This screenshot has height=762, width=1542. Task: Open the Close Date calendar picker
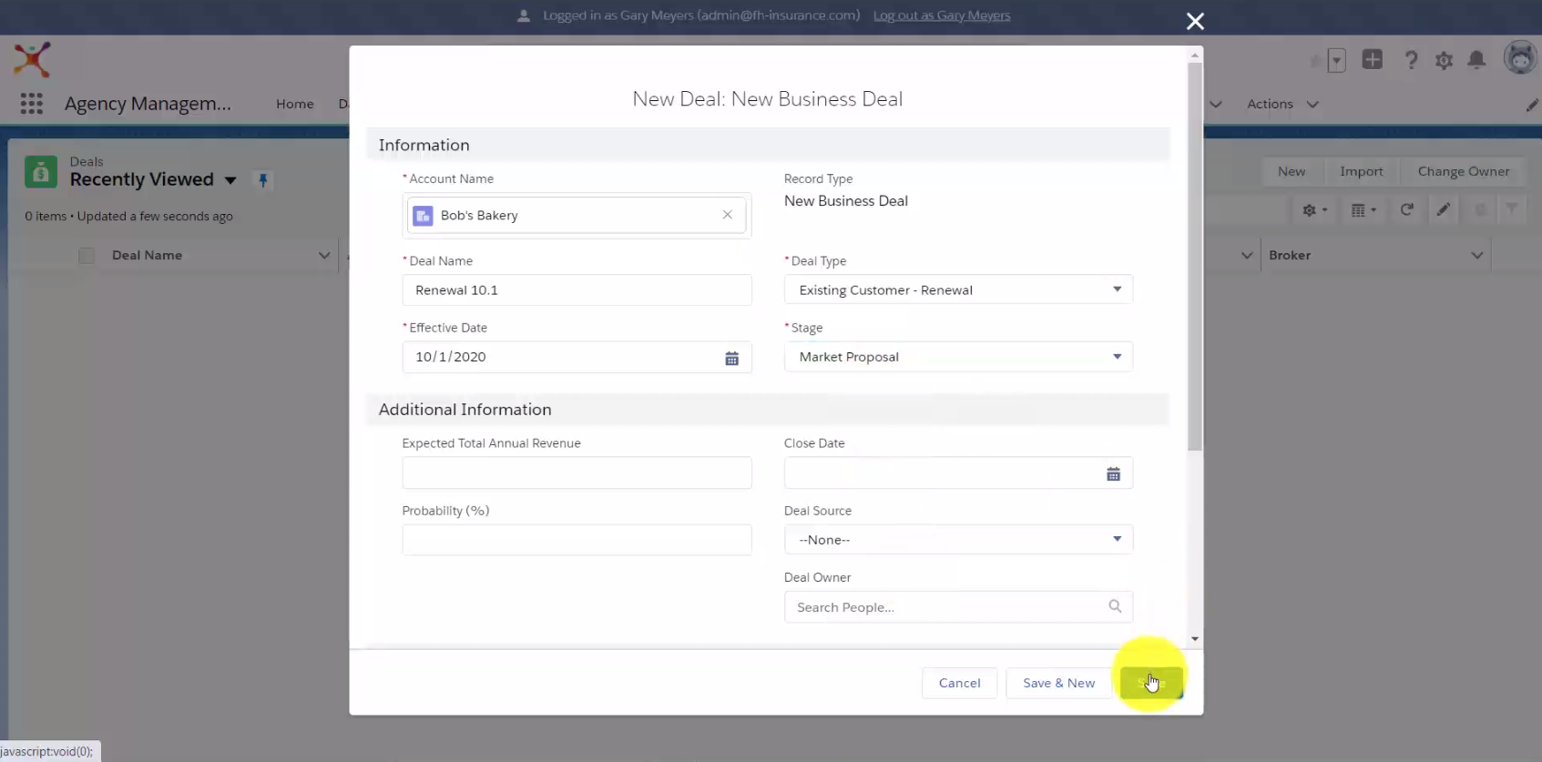point(1113,474)
